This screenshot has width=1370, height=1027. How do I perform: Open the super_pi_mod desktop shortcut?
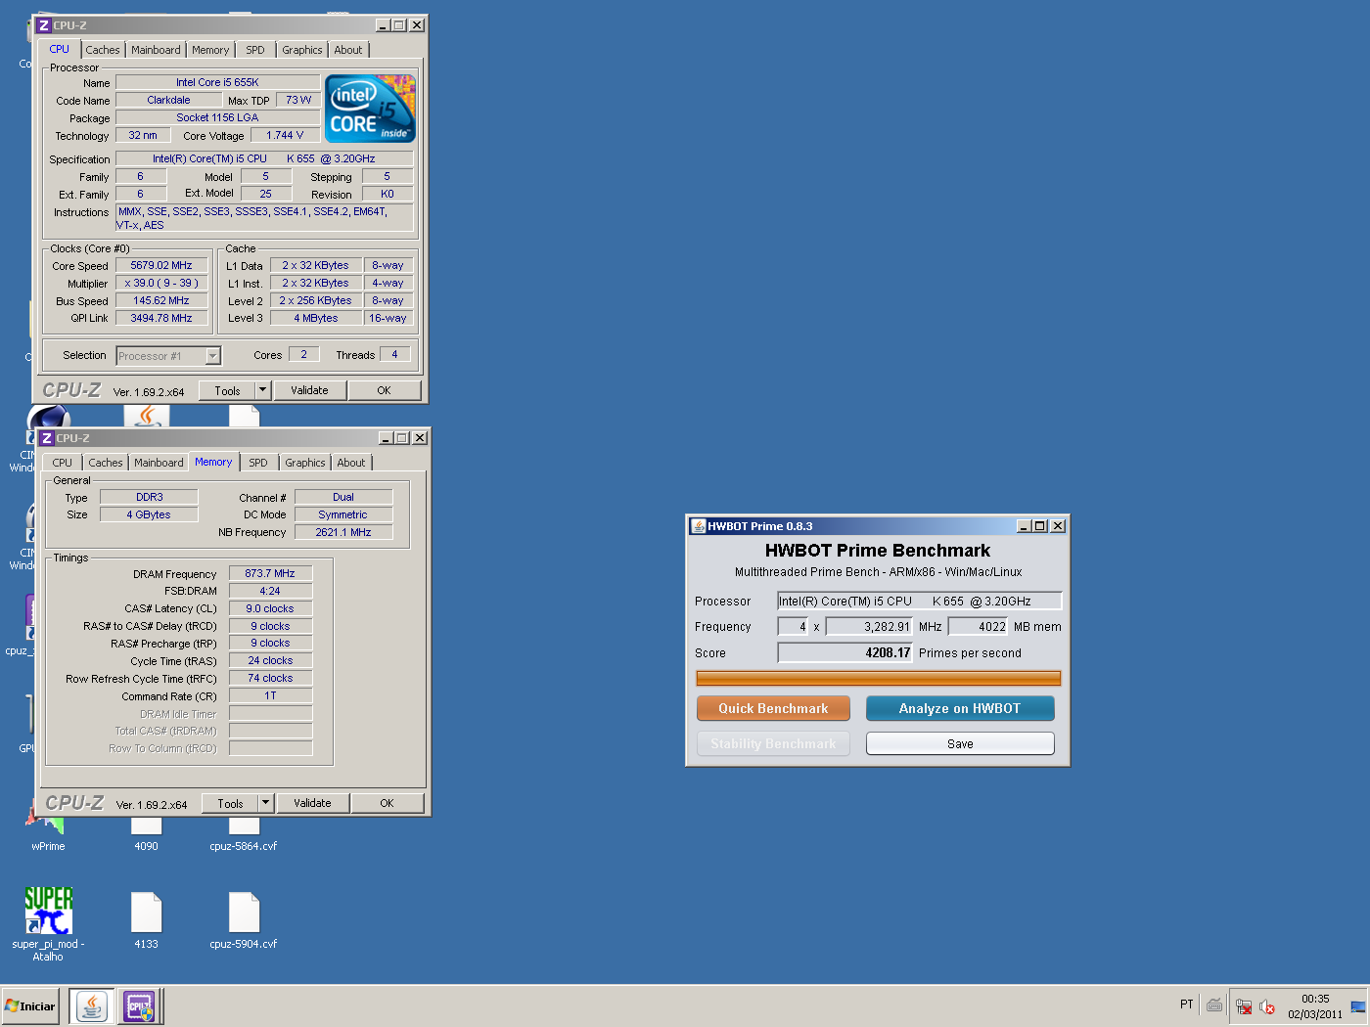(48, 923)
